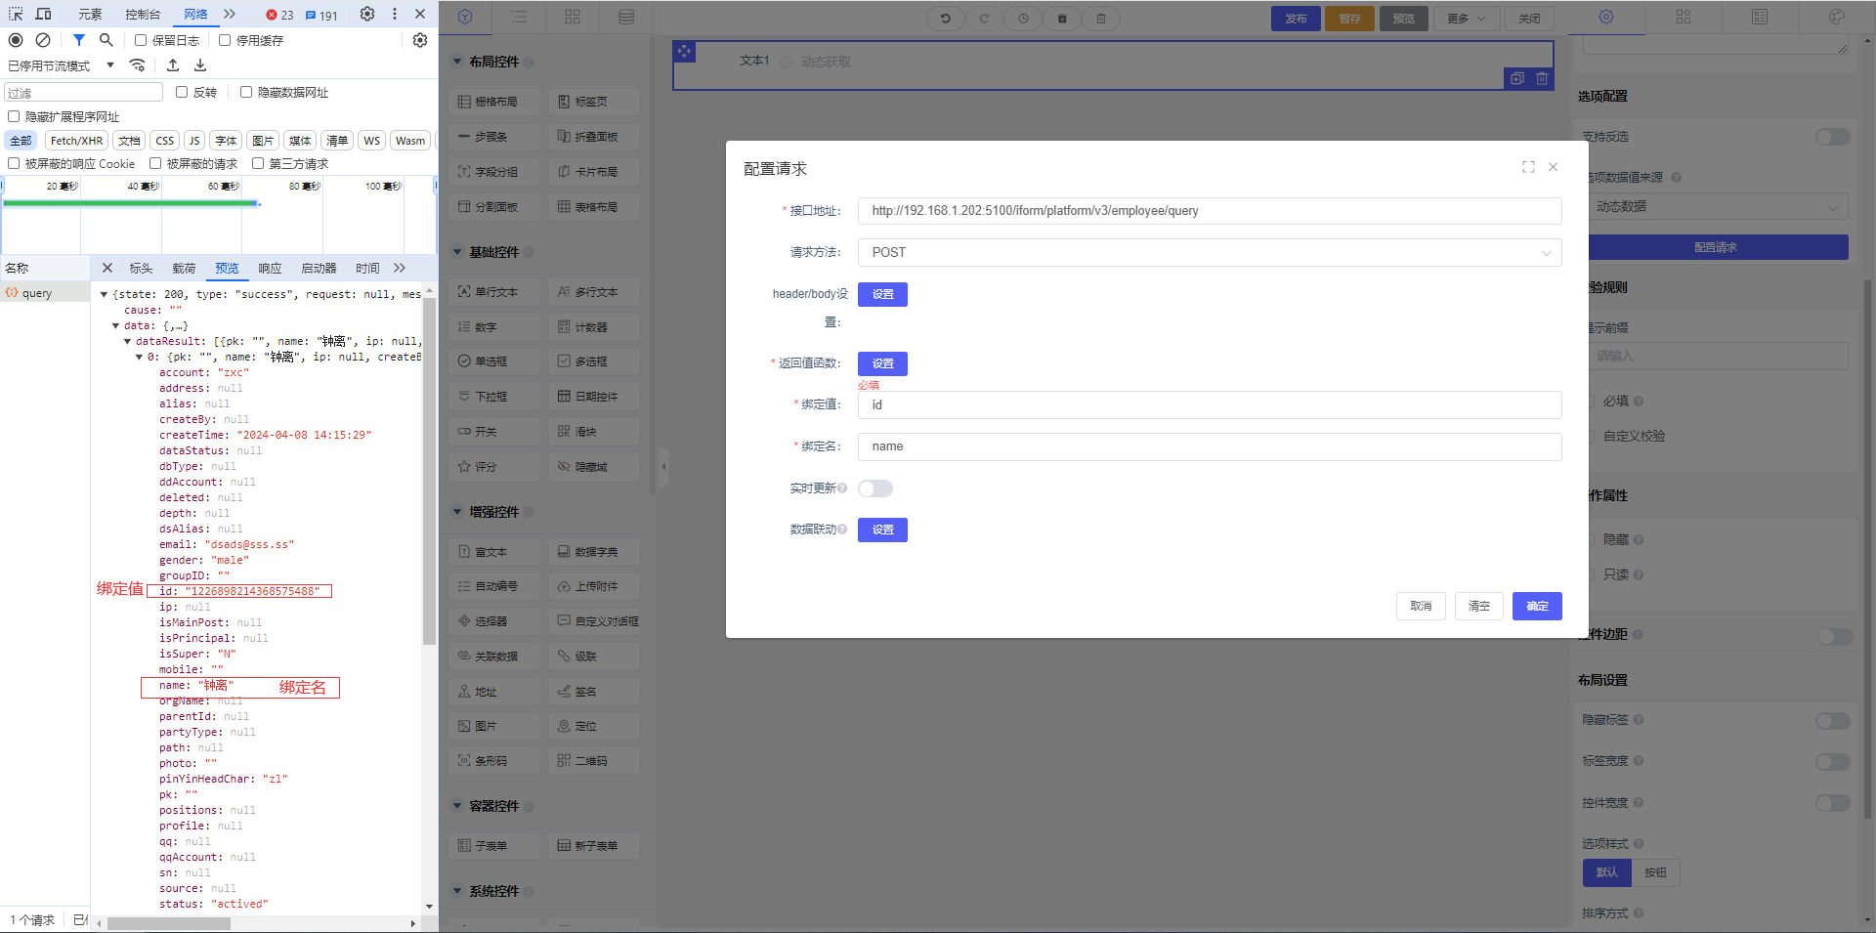Screen dimensions: 1876x933
Task: Enable the 保留日志 checkbox
Action: point(141,40)
